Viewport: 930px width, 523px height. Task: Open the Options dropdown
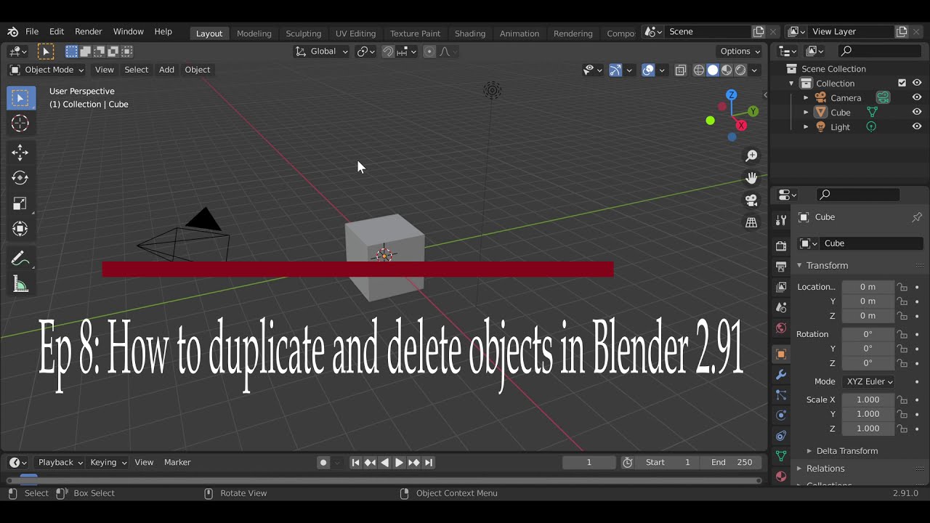[x=740, y=52]
